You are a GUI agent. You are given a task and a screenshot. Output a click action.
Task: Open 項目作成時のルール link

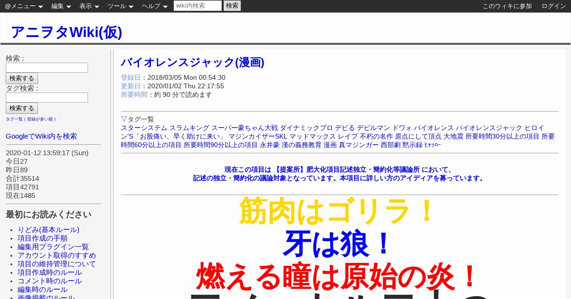point(49,272)
